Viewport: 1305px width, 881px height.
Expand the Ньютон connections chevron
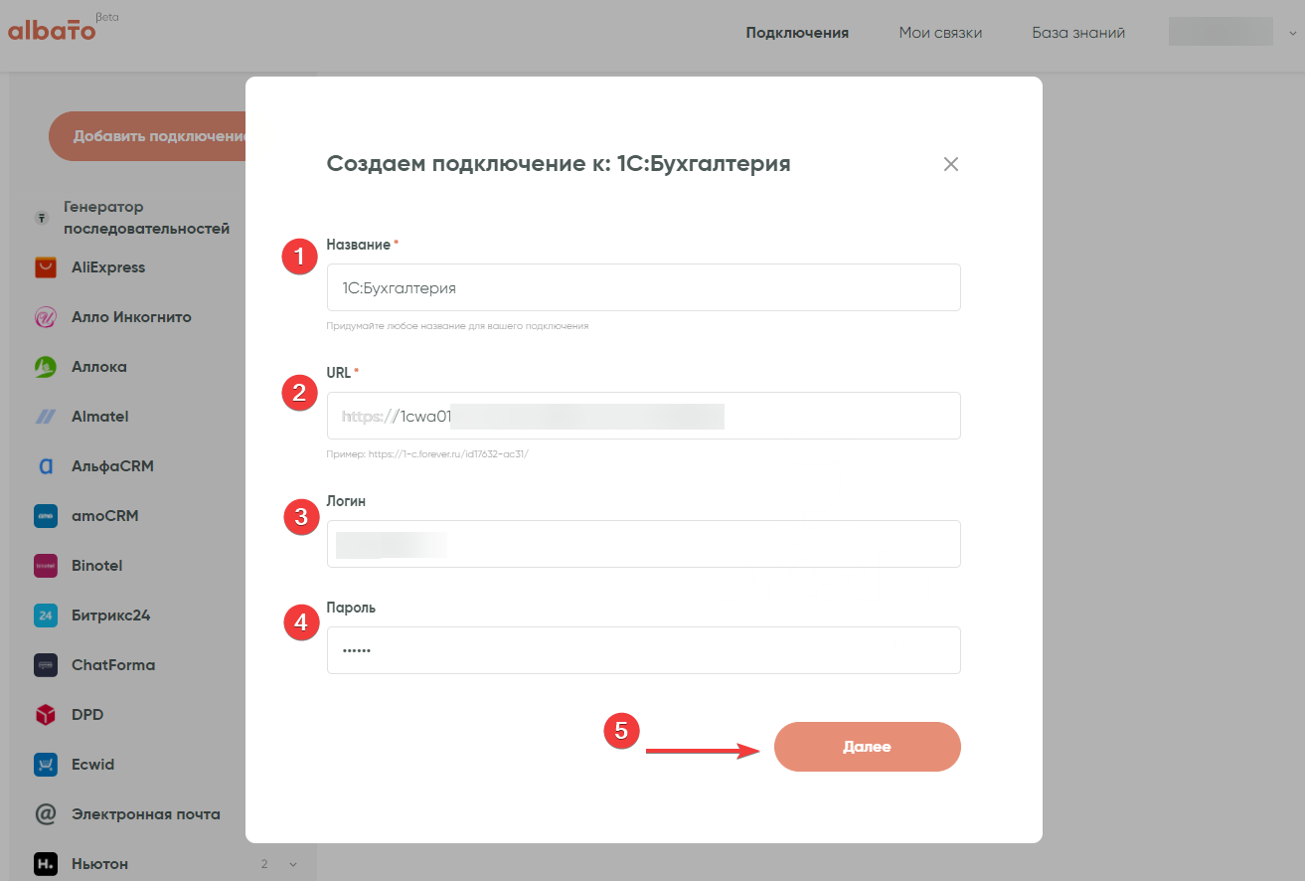coord(293,864)
